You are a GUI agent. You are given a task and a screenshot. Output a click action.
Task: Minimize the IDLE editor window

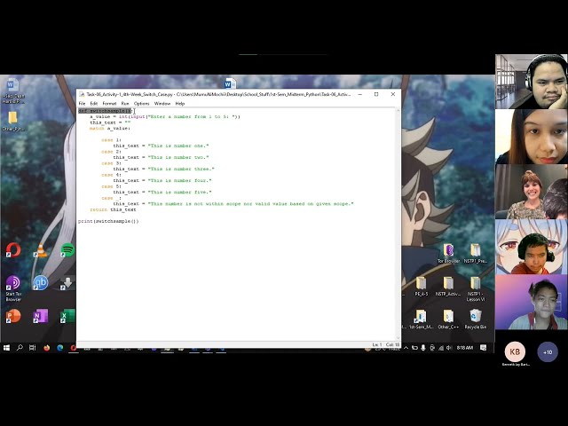click(x=359, y=94)
